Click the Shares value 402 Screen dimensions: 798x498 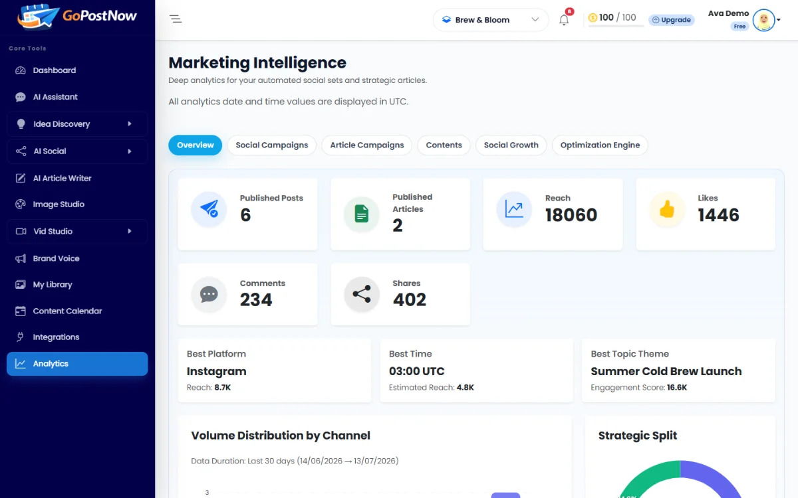tap(409, 300)
